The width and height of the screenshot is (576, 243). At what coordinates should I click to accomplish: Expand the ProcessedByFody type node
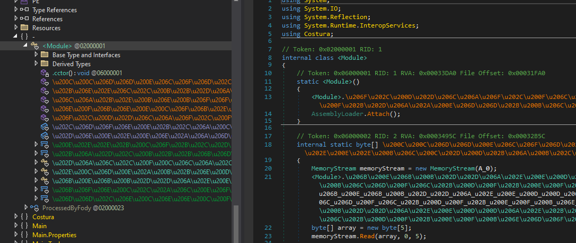coord(26,208)
